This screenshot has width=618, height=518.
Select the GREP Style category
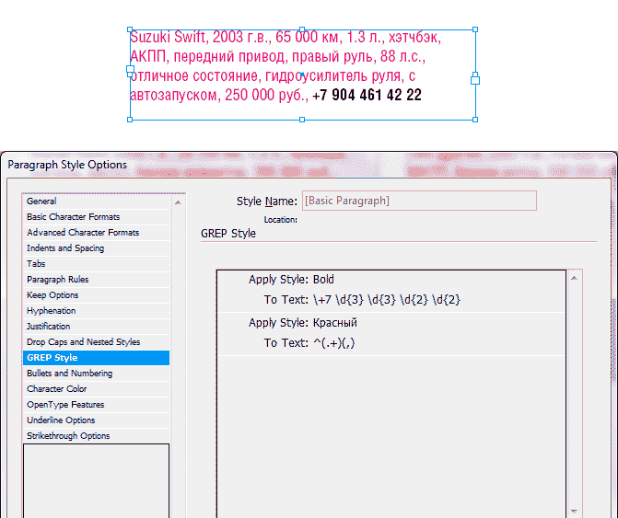[x=96, y=358]
